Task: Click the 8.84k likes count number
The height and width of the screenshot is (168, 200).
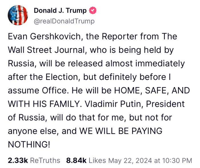Action: pyautogui.click(x=76, y=160)
